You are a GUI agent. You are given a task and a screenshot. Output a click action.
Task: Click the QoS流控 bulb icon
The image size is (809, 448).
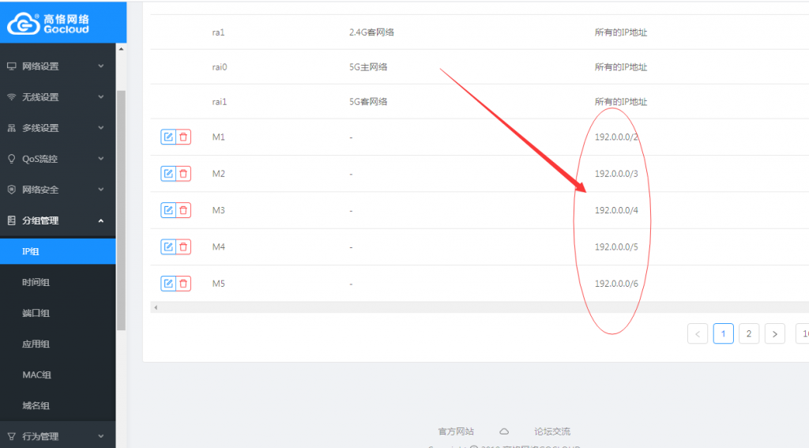11,159
